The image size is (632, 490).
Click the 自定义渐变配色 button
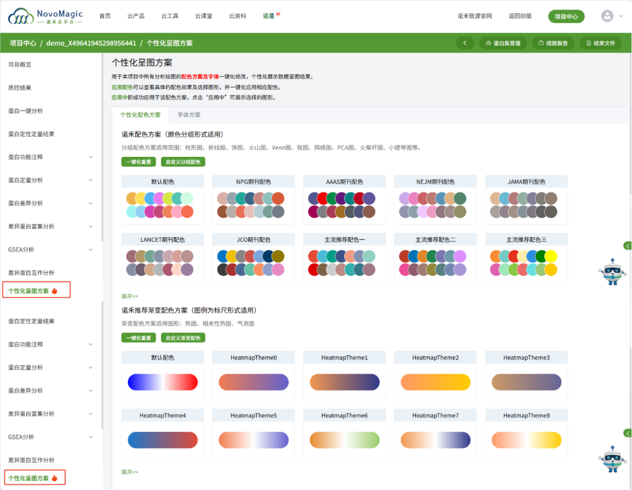[183, 338]
